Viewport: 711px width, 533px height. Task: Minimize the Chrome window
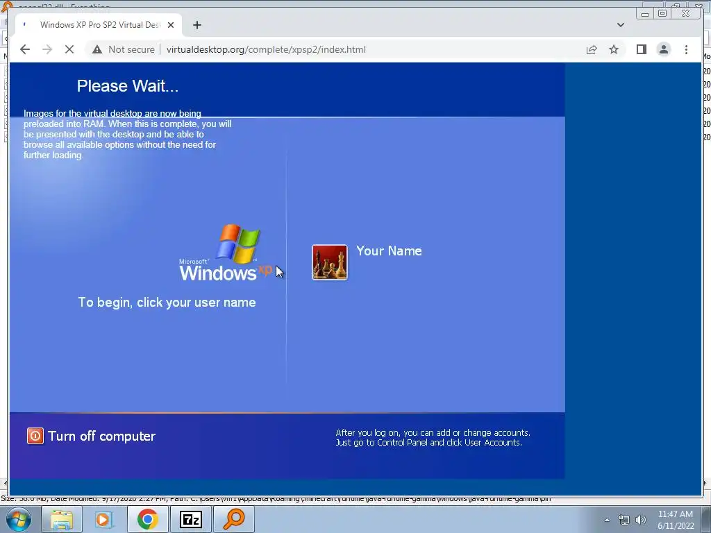coord(645,13)
